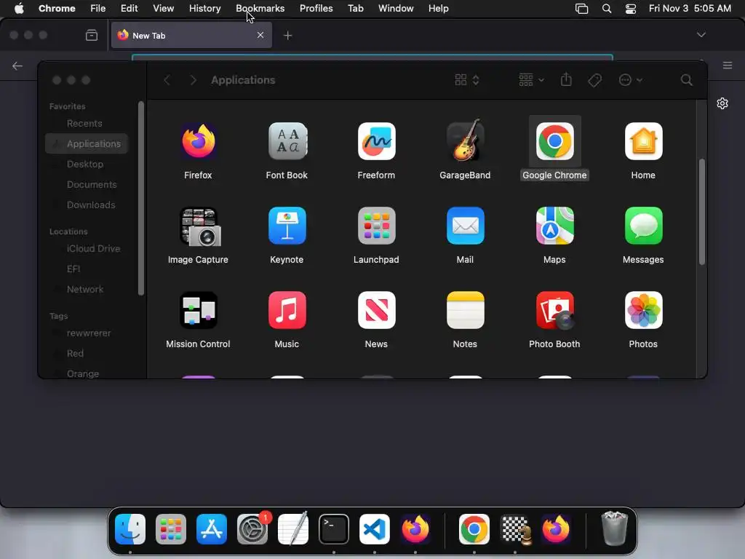This screenshot has width=745, height=559.
Task: Click the Finder content vertical scrollbar
Action: 702,212
